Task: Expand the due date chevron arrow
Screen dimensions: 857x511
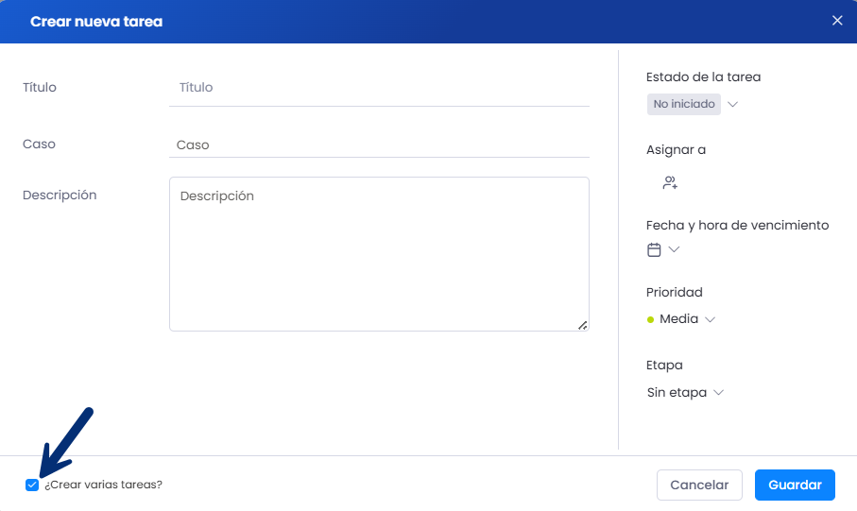Action: pyautogui.click(x=674, y=249)
